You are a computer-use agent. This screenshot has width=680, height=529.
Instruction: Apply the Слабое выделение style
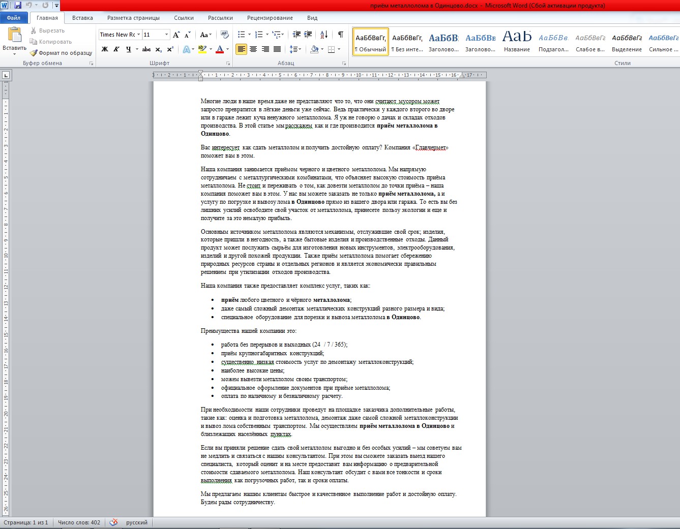click(590, 42)
